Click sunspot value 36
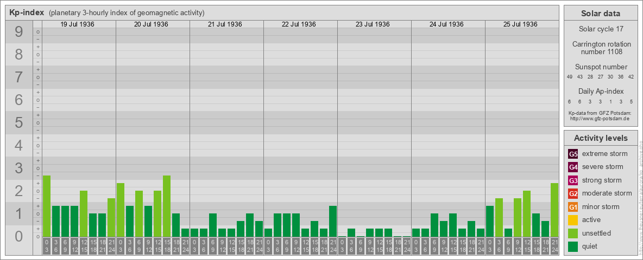Screen dimensions: 643x260 point(621,77)
